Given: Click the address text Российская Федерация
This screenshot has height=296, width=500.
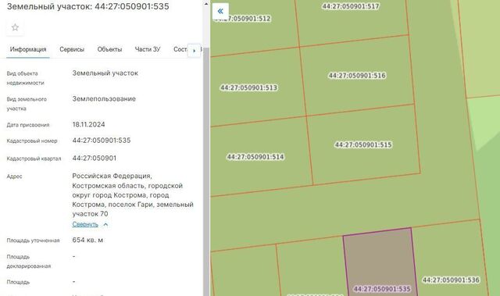Looking at the screenshot, I should (112, 176).
